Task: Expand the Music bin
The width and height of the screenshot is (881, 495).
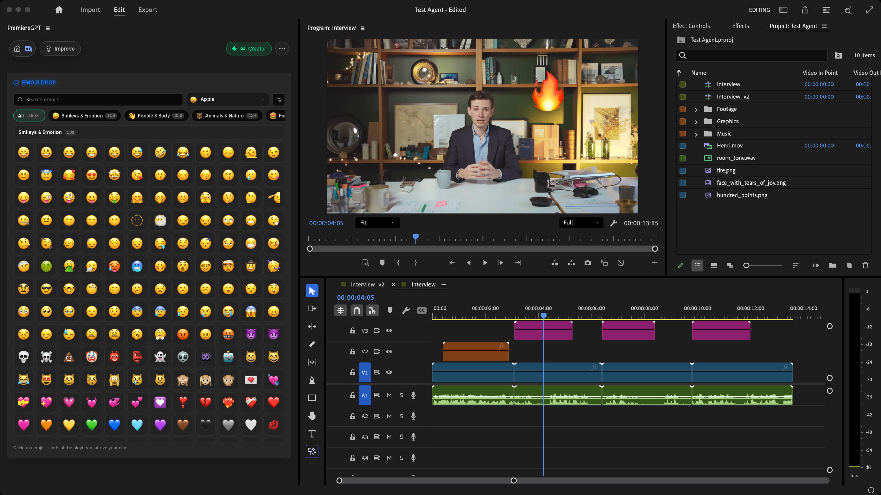Action: [x=696, y=134]
